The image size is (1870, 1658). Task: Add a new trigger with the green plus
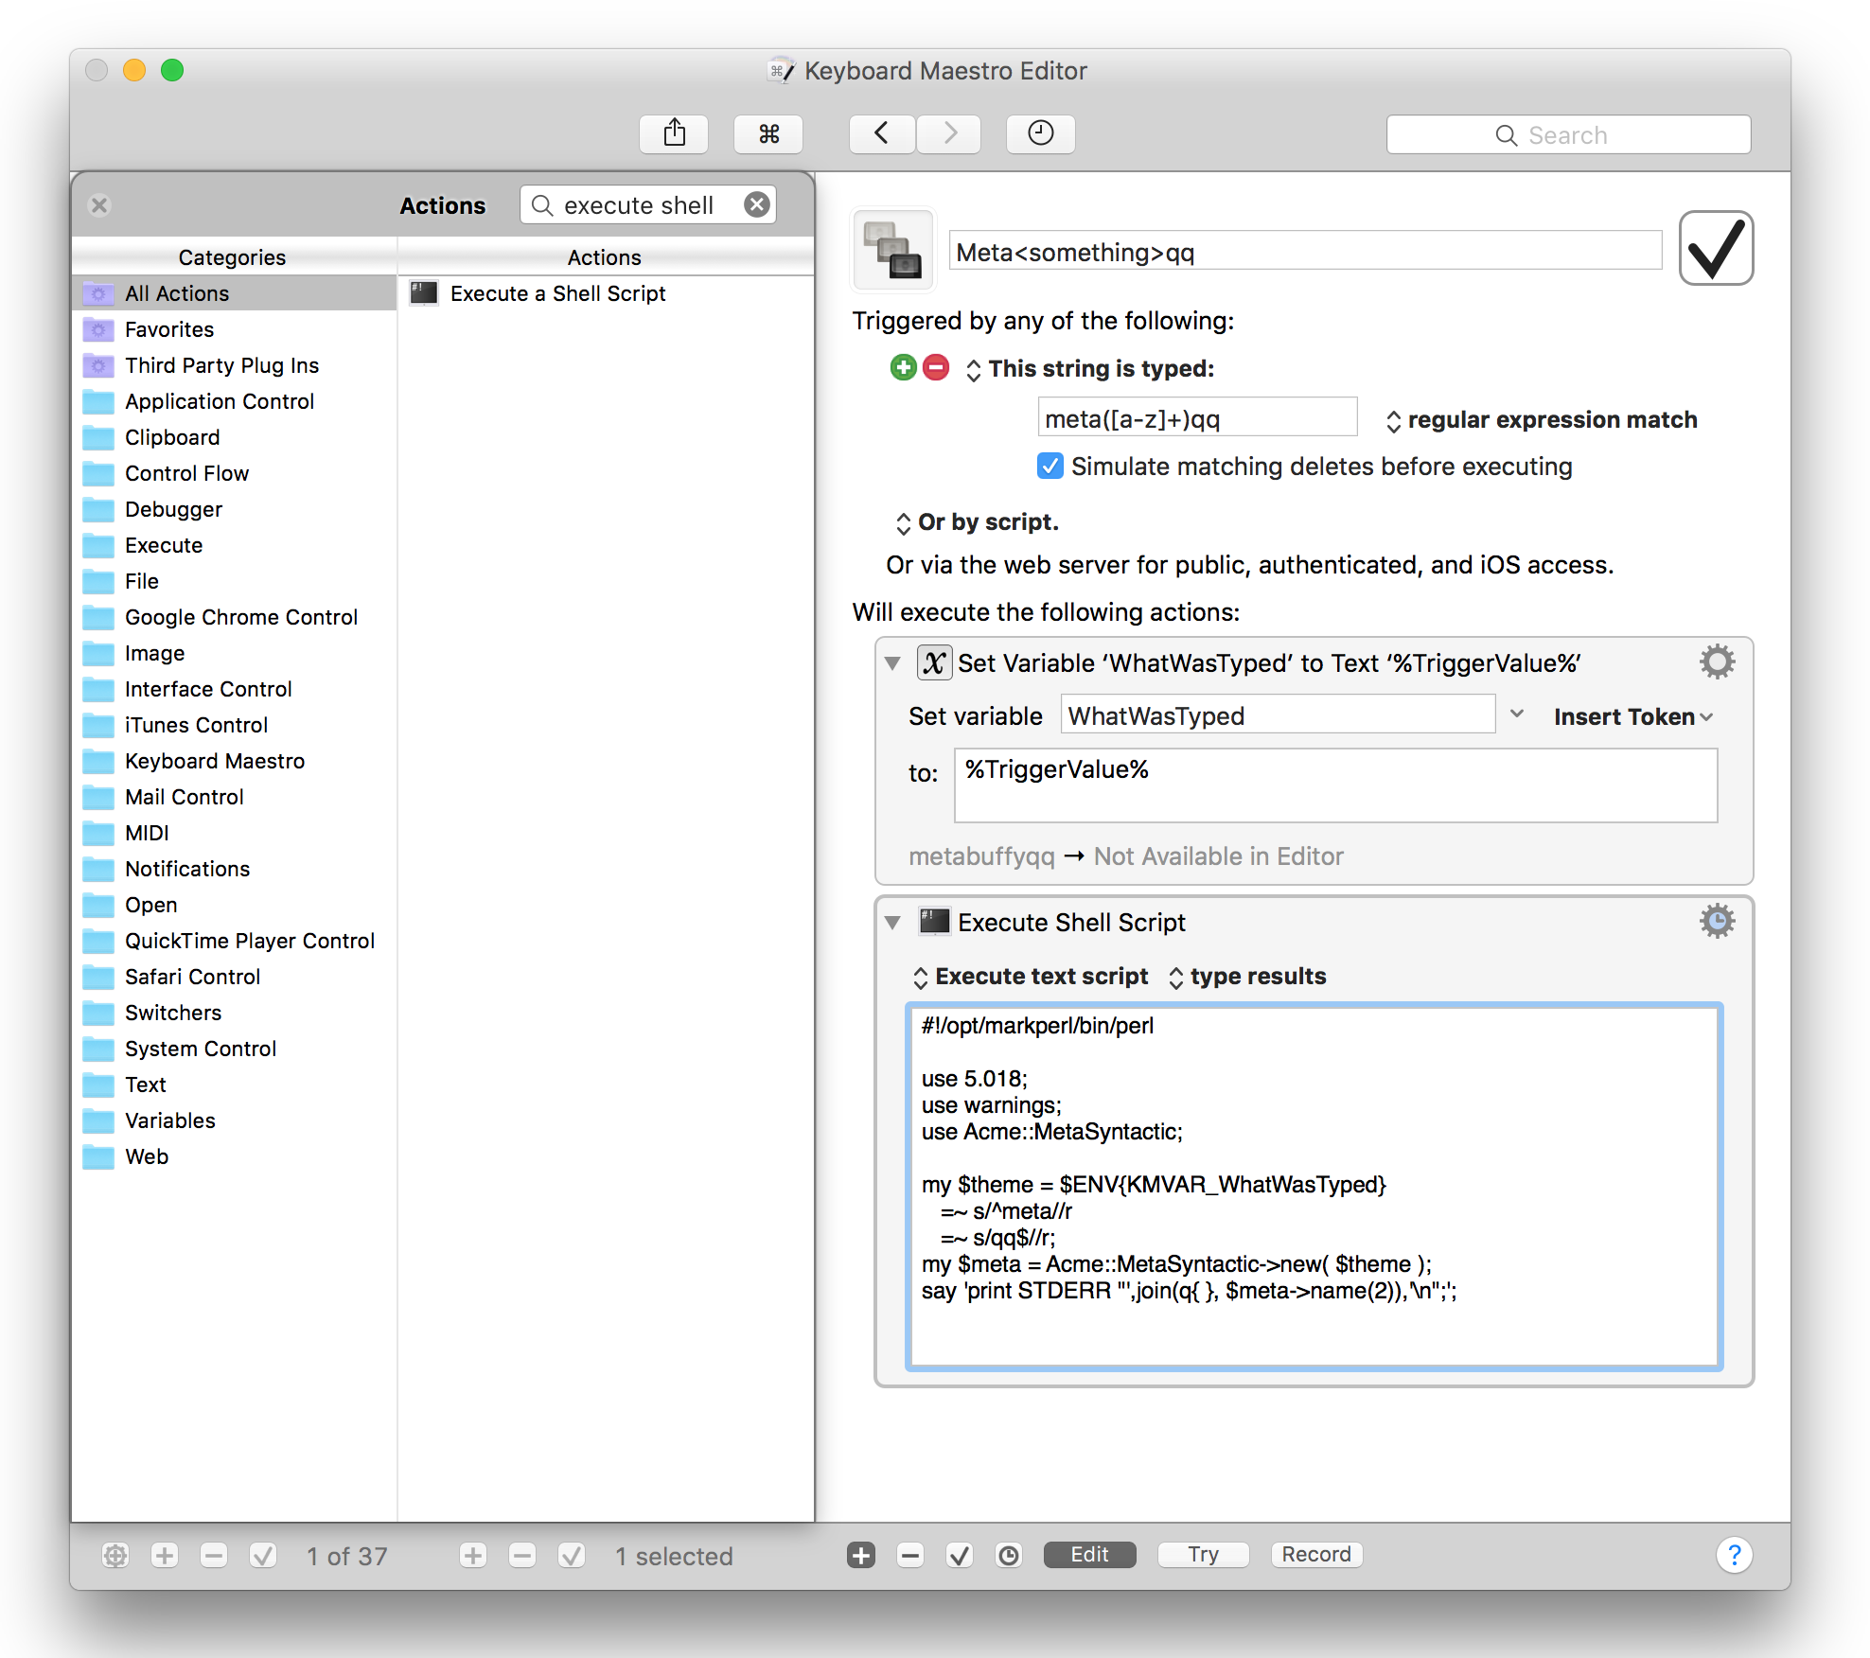904,367
